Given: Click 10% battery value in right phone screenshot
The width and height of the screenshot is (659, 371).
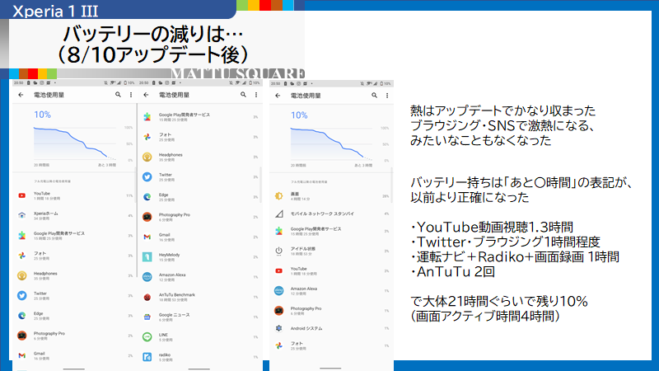Looking at the screenshot, I should 299,115.
